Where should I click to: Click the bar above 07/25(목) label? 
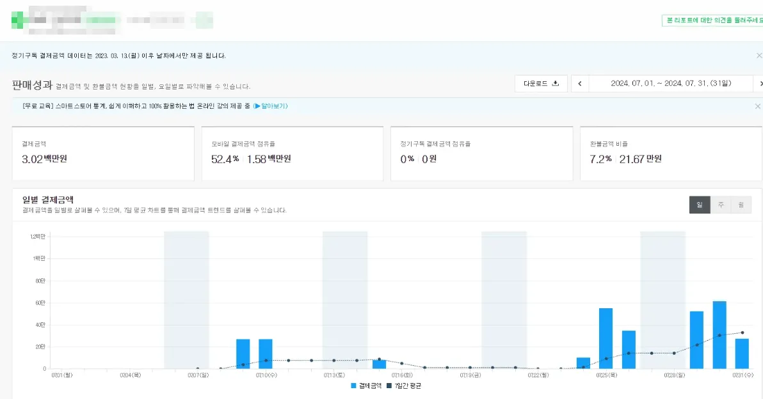click(606, 339)
